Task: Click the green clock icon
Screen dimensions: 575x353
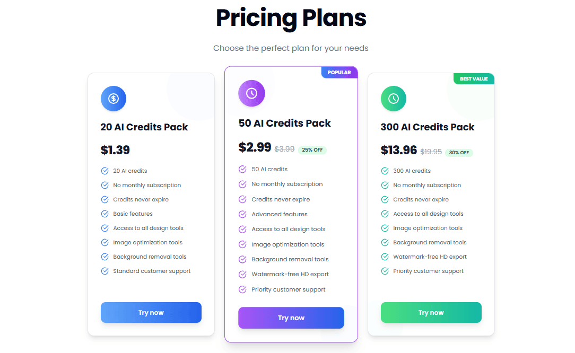Action: tap(394, 99)
